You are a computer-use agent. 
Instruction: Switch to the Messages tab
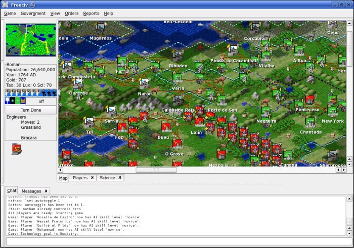point(31,191)
